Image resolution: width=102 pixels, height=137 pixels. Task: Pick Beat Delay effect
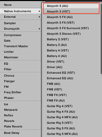[x=21, y=133]
